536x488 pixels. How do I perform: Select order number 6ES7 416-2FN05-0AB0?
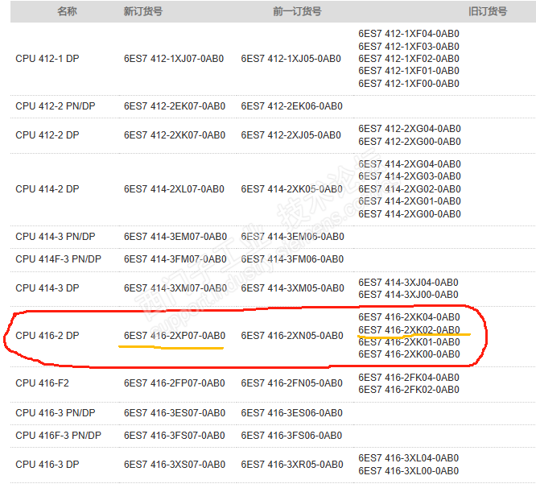291,383
